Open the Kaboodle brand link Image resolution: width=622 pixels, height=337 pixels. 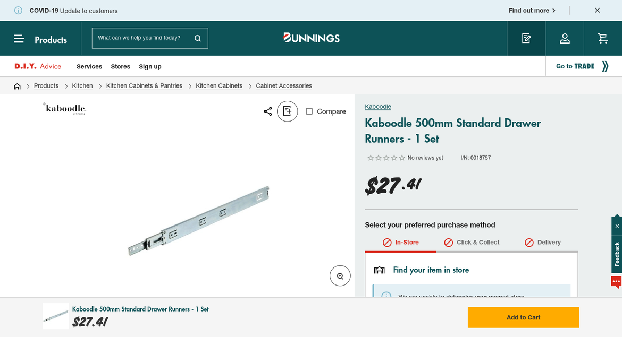click(378, 107)
